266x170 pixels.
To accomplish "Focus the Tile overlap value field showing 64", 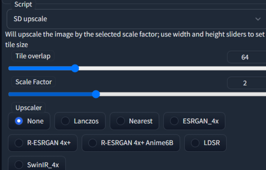I will click(x=245, y=57).
